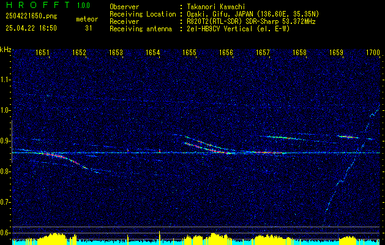Click the 0.9 kHz frequency label

pyautogui.click(x=6, y=141)
